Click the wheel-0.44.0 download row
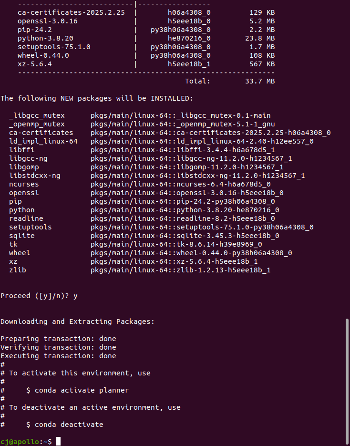 pyautogui.click(x=146, y=55)
